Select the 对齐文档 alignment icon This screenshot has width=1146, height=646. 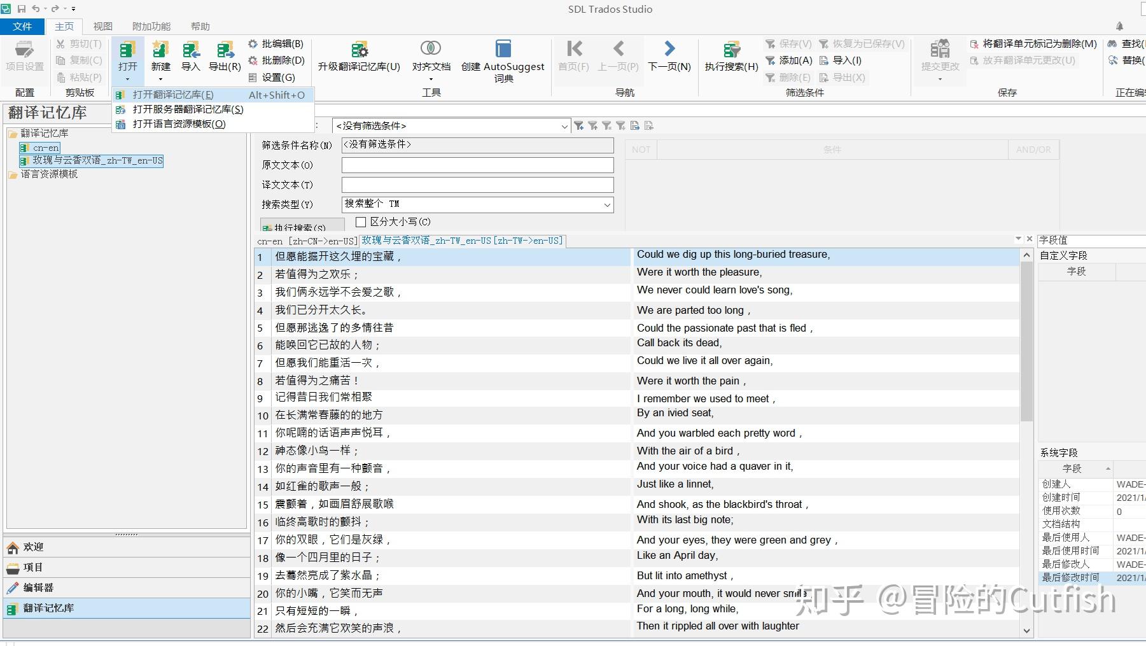click(x=431, y=56)
